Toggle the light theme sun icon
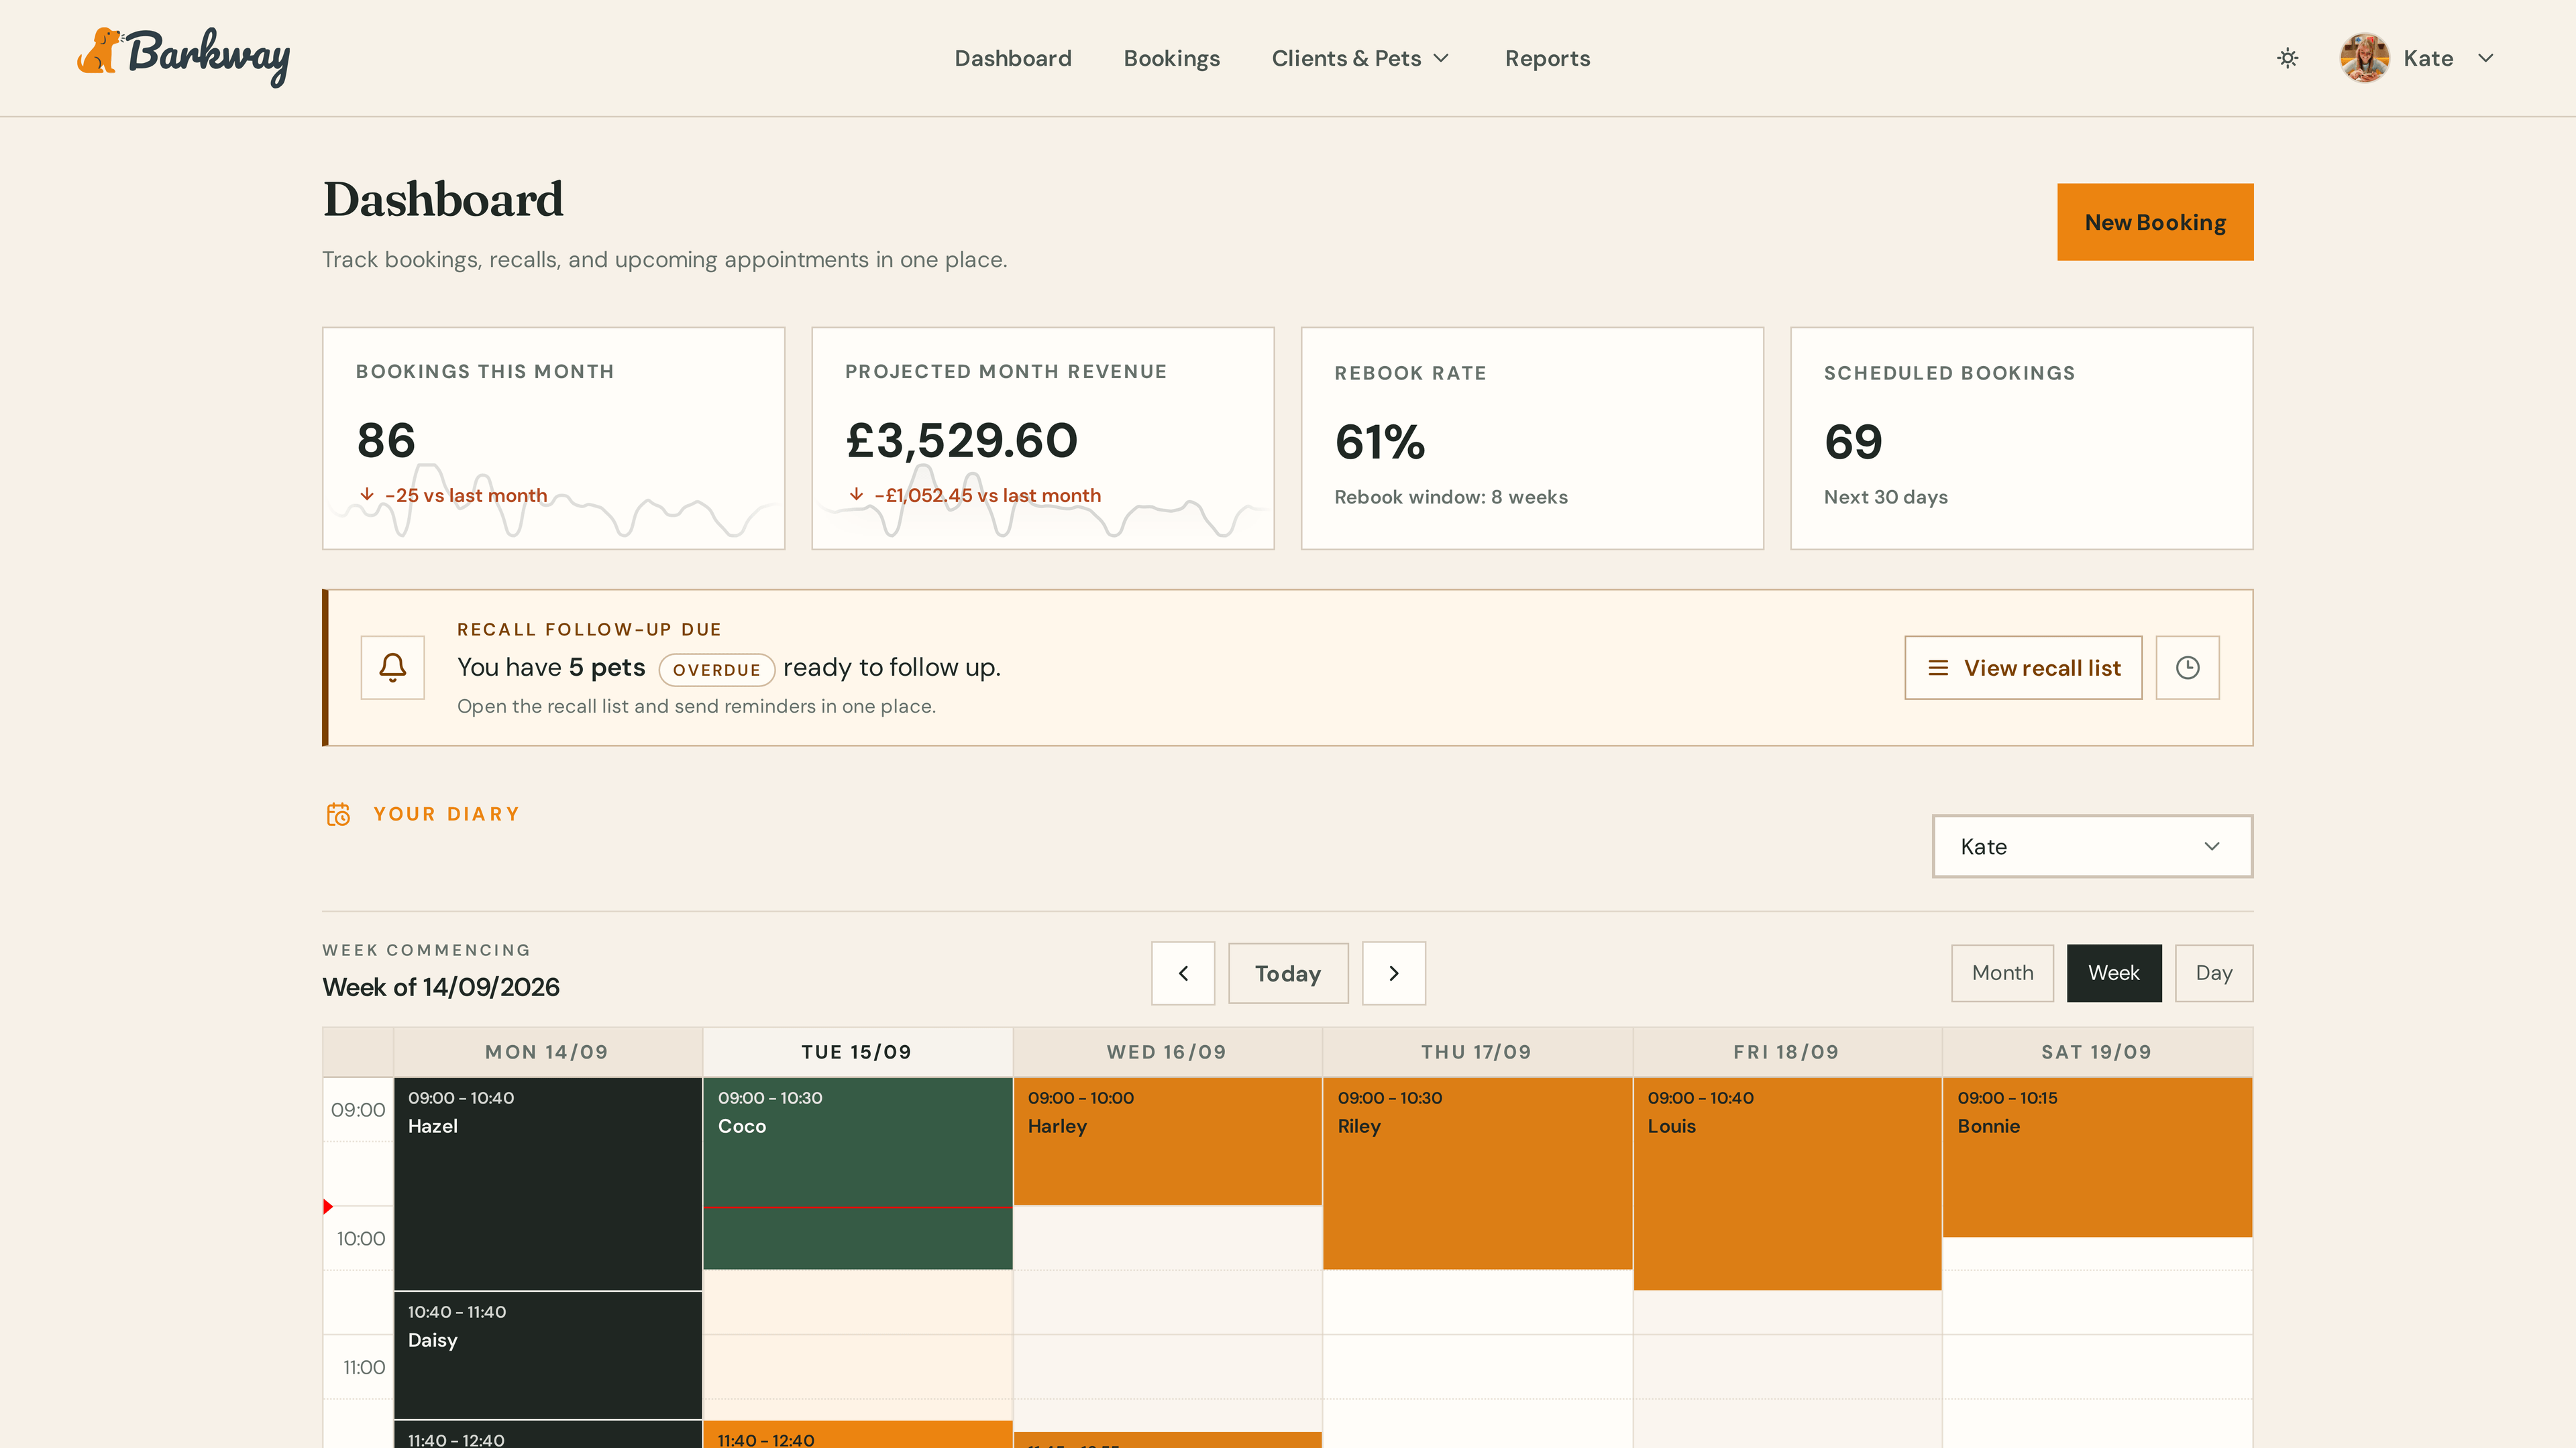Screen dimensions: 2576x1448 [x=2287, y=58]
